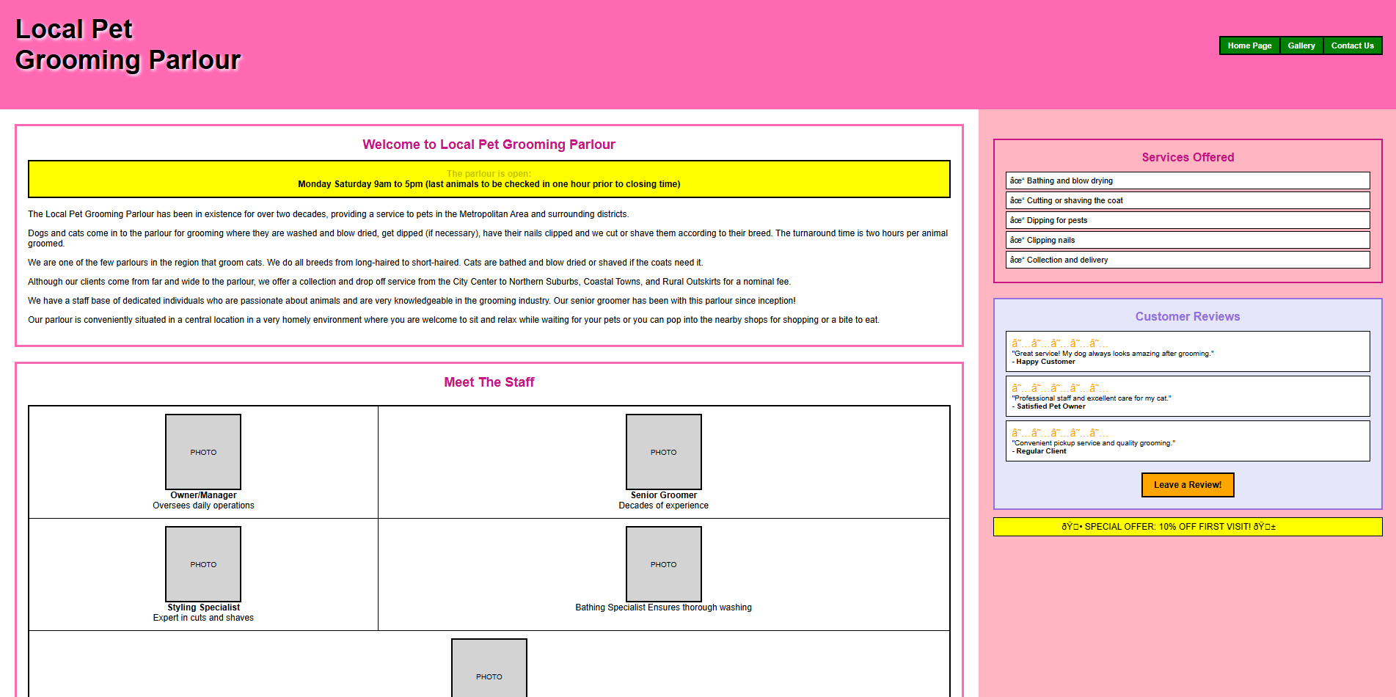This screenshot has width=1396, height=697.
Task: Click the bottom-row staff photo placeholder
Action: point(489,671)
